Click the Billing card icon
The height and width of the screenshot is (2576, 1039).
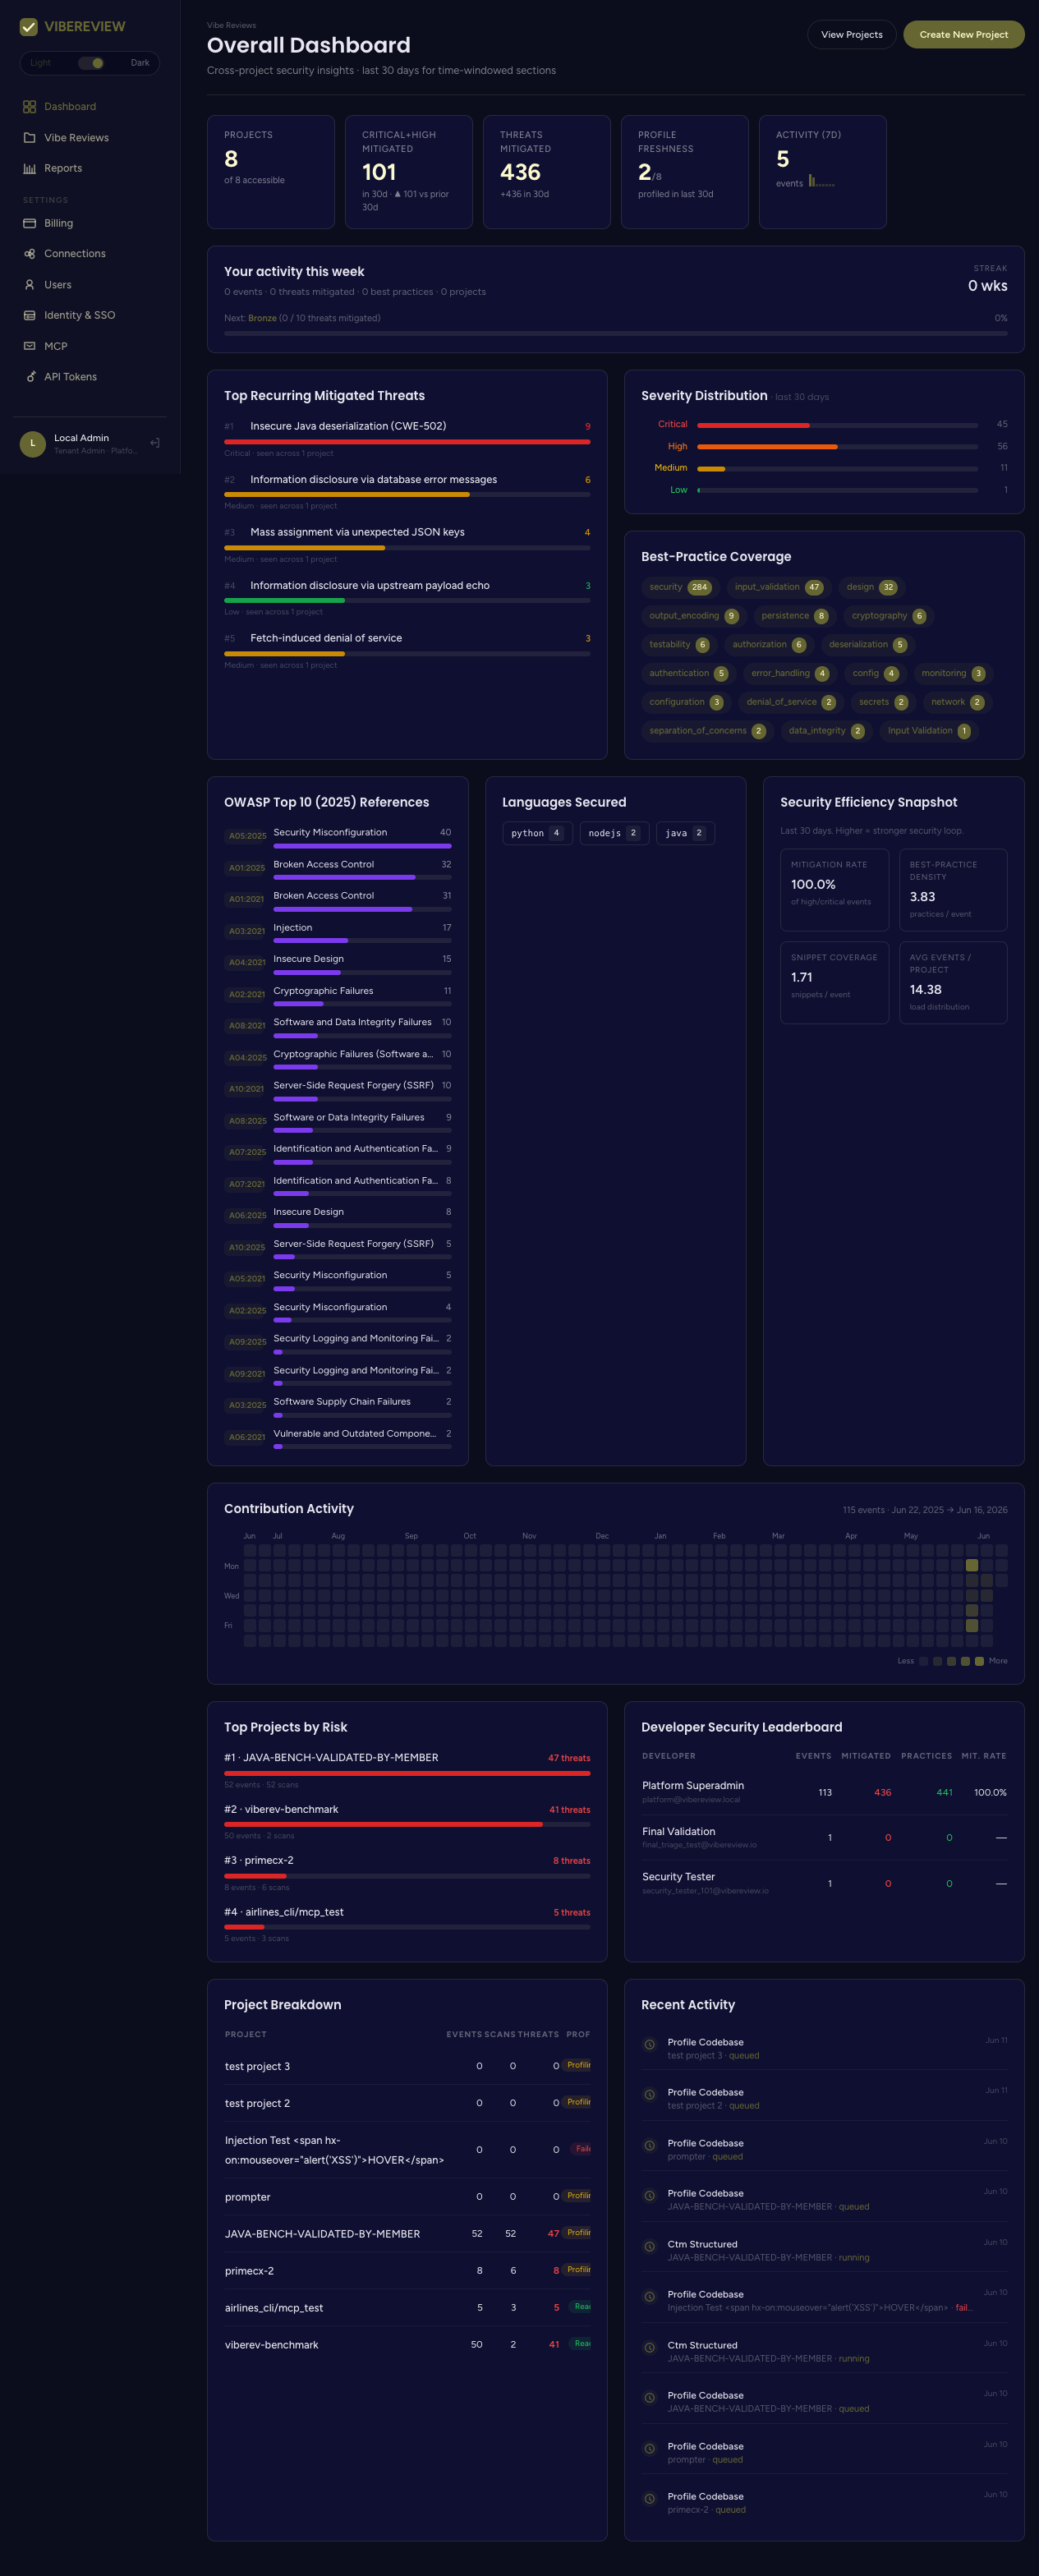click(29, 223)
